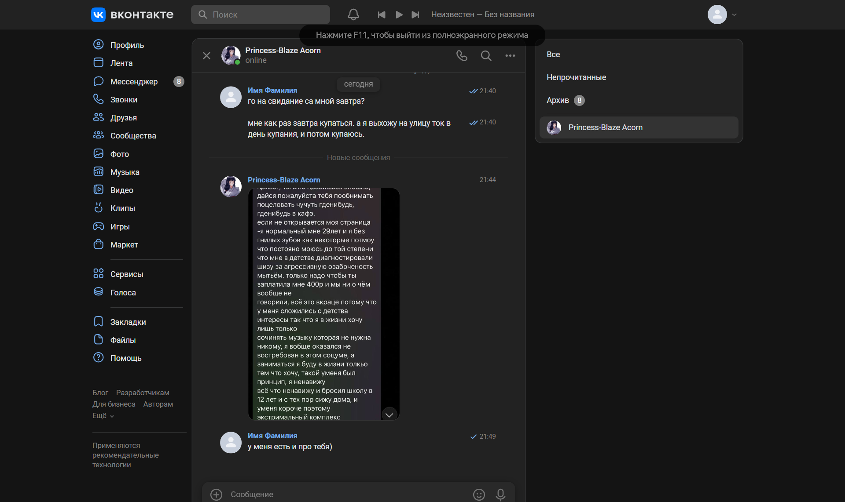The image size is (845, 502).
Task: Expand the "Ещё" footer links
Action: coord(103,415)
